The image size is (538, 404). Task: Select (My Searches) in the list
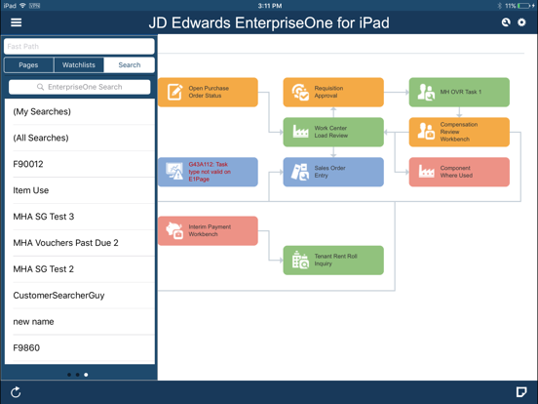click(80, 111)
